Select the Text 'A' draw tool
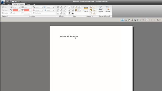Viewport: 162px width, 91px height. 73,13
